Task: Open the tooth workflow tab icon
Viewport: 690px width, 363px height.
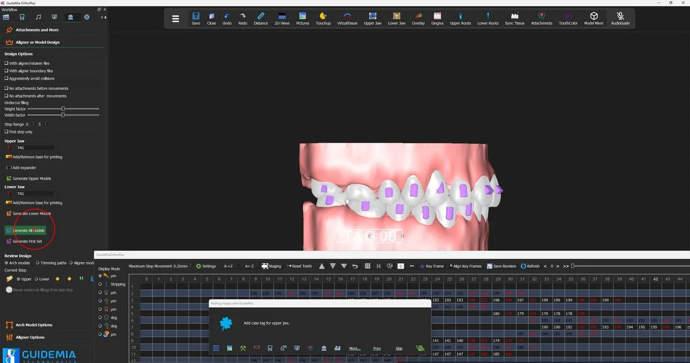Action: click(22, 17)
